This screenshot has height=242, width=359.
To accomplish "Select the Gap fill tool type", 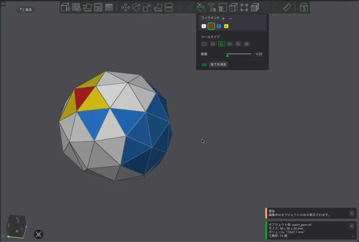I will [246, 44].
